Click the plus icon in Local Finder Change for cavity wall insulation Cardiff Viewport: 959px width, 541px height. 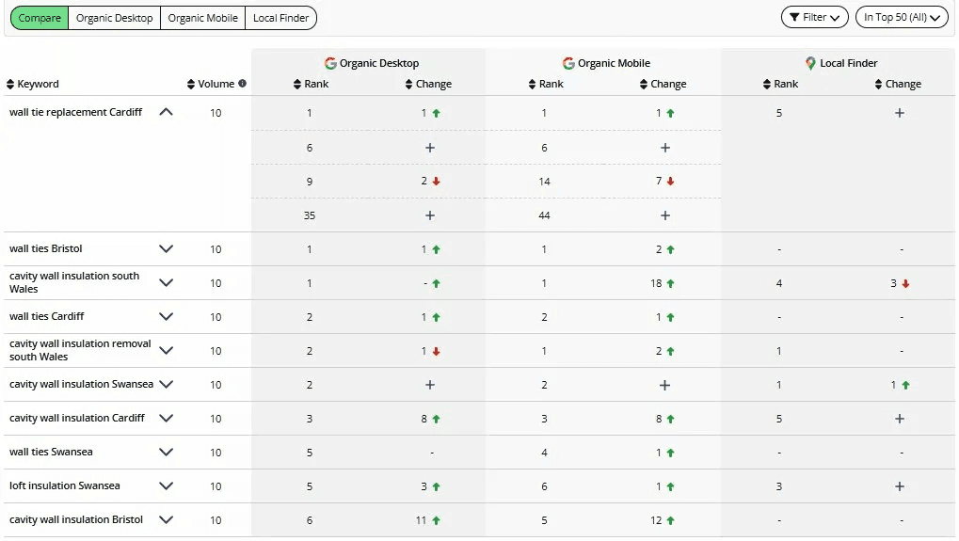pos(899,419)
